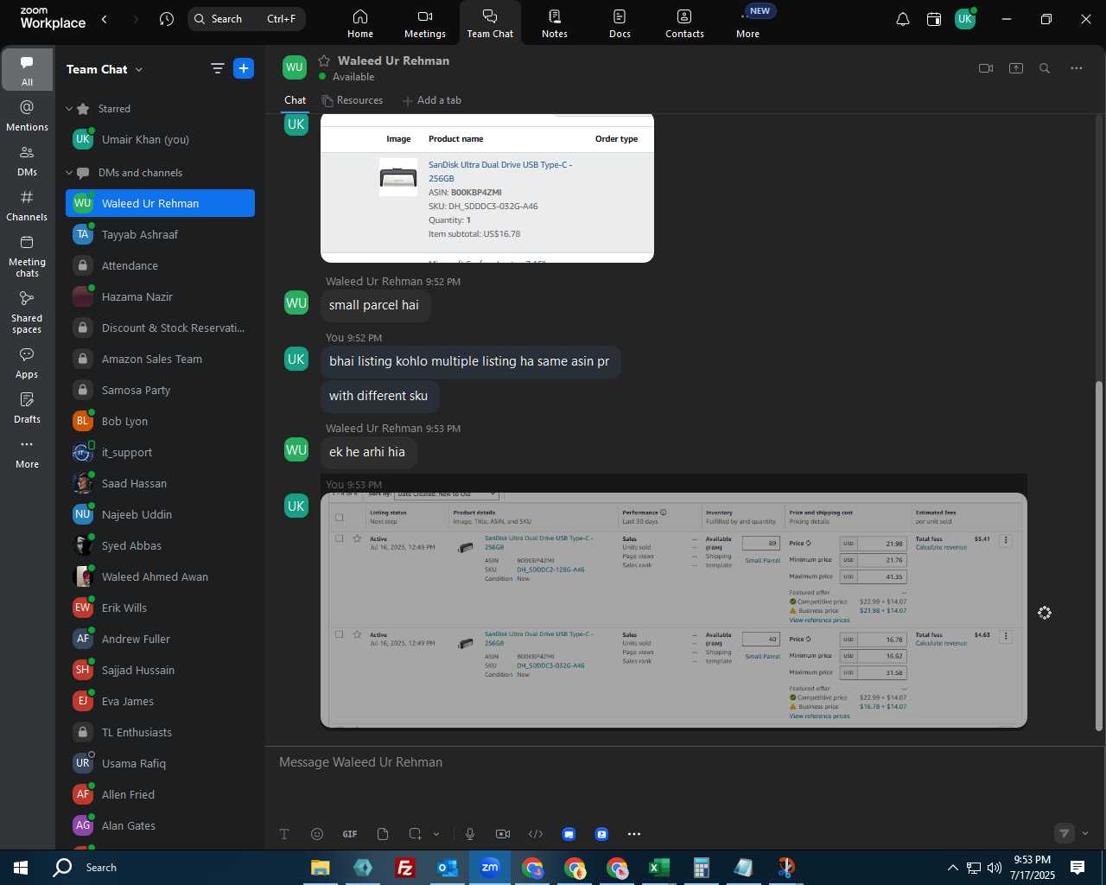Viewport: 1106px width, 885px height.
Task: Open chat with Bob Lyon
Action: 160,421
